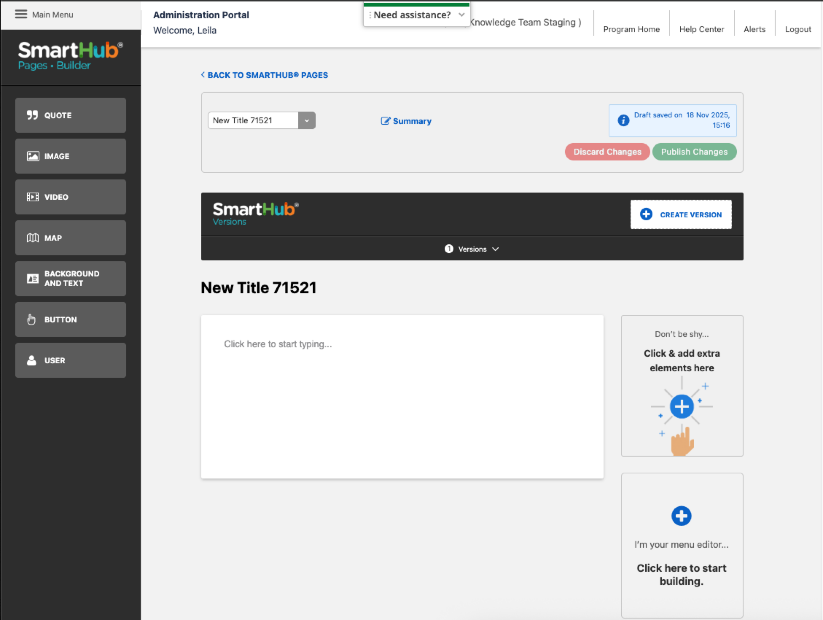Select the Map element tool

(70, 238)
